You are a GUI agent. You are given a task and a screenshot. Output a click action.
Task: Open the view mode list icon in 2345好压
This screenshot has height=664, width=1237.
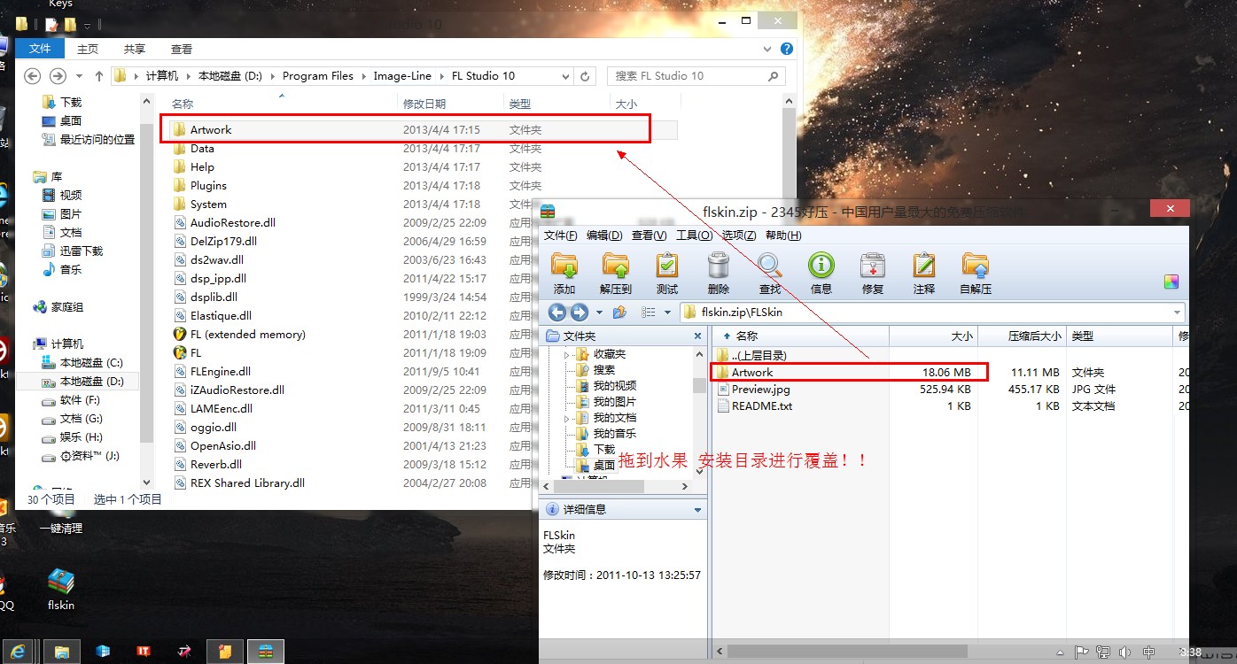649,313
